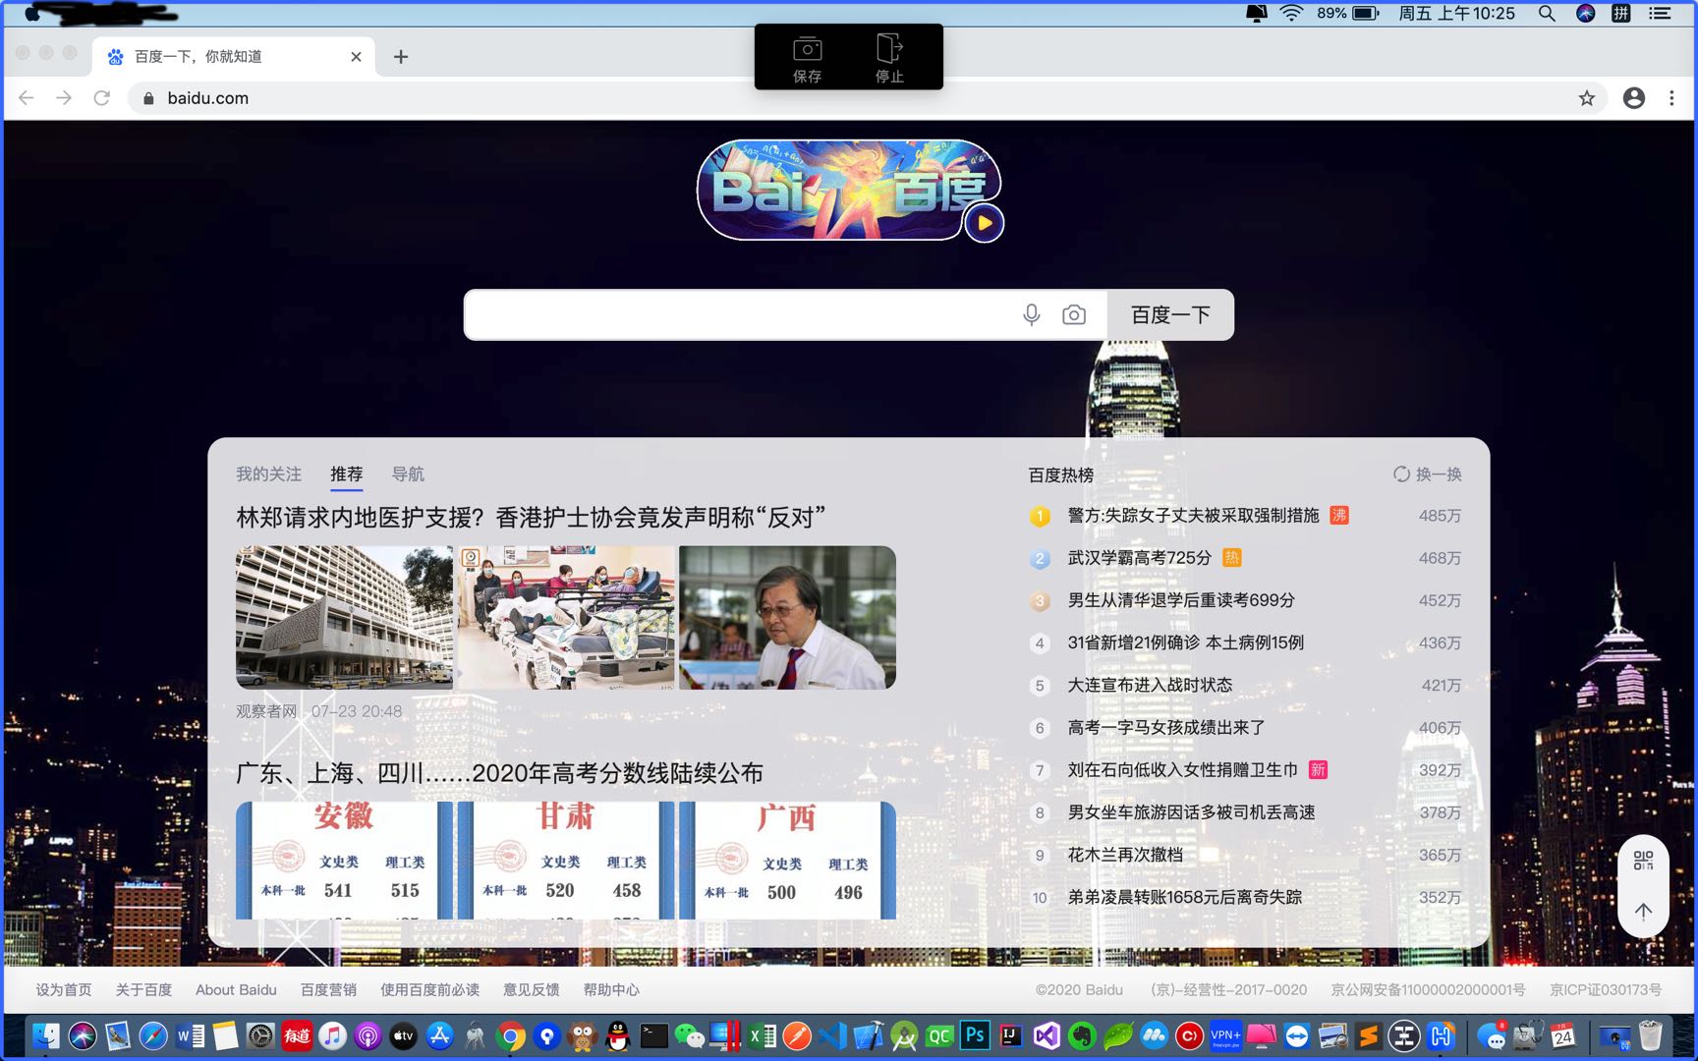Click the camera image search icon

pyautogui.click(x=1074, y=314)
